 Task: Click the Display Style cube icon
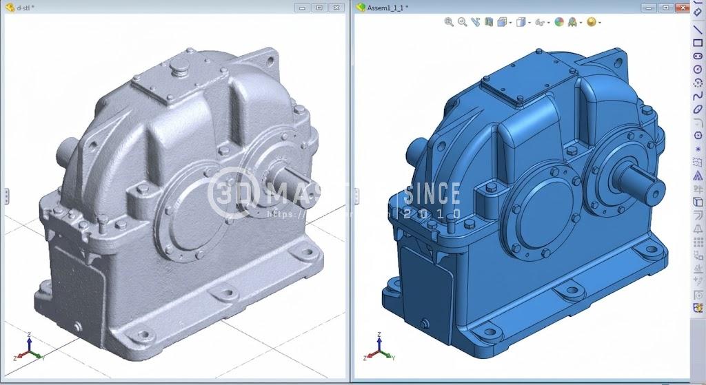(x=521, y=22)
